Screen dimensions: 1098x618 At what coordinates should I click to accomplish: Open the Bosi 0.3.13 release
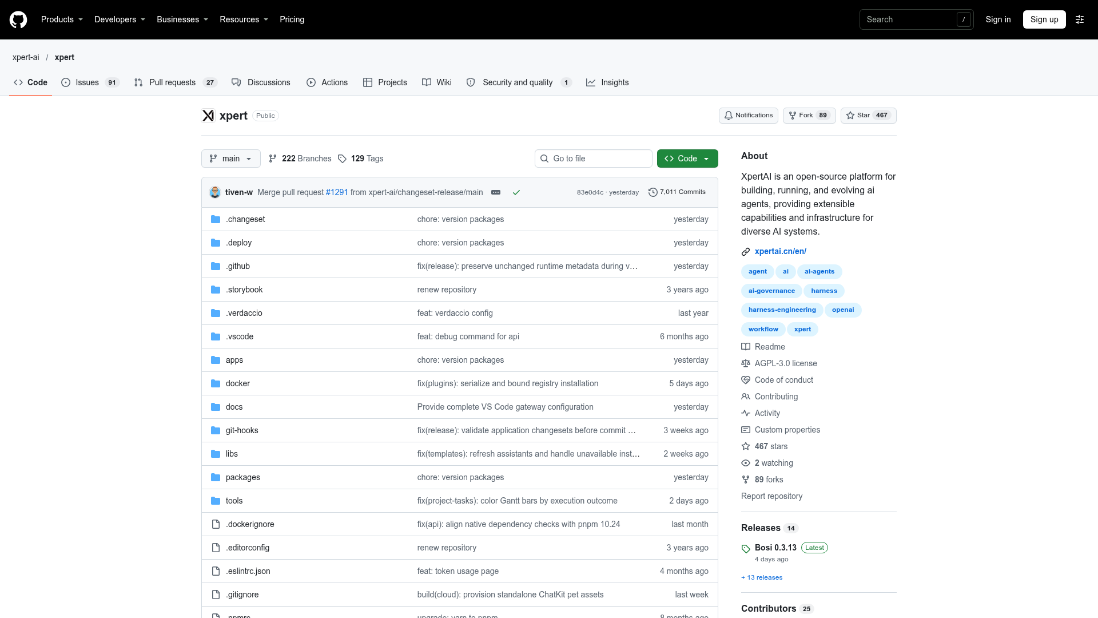775,548
